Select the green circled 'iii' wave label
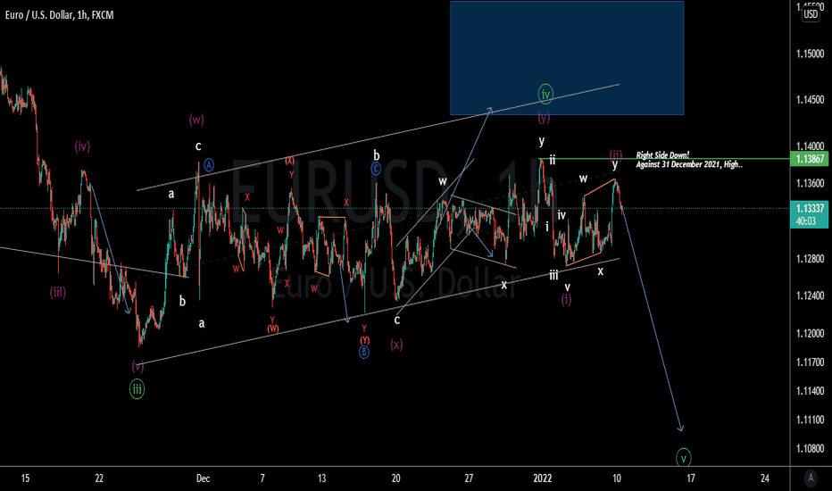This screenshot has height=491, width=832. point(137,389)
